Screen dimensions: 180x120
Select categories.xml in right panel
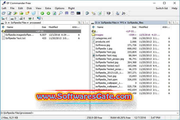[131, 38]
